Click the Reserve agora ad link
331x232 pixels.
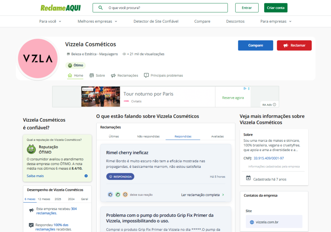[233, 98]
